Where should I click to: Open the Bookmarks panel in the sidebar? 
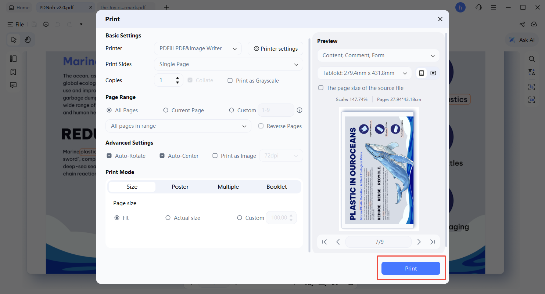coord(13,72)
